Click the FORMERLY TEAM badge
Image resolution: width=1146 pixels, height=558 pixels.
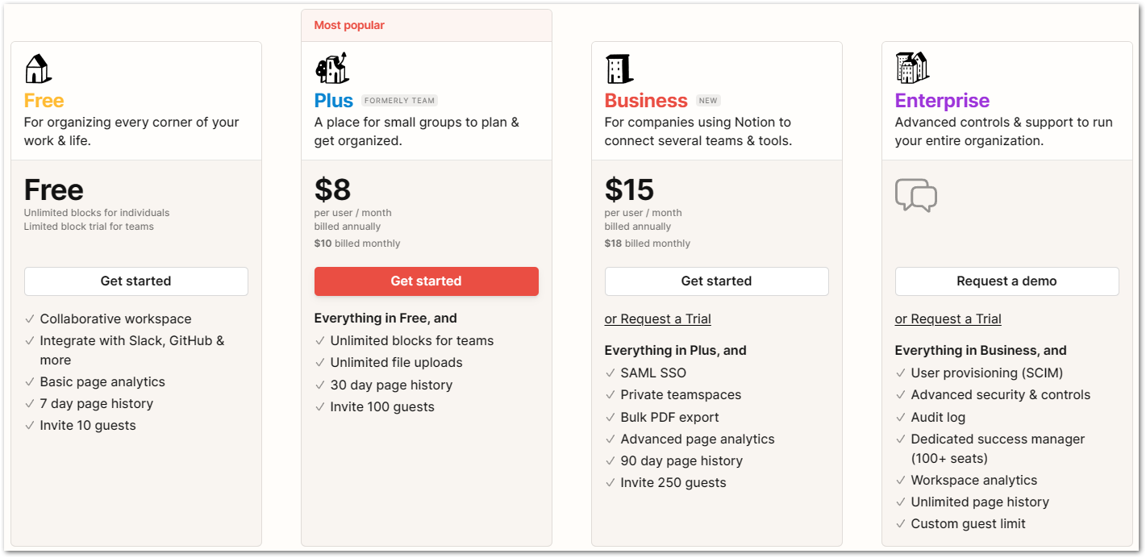click(x=399, y=101)
